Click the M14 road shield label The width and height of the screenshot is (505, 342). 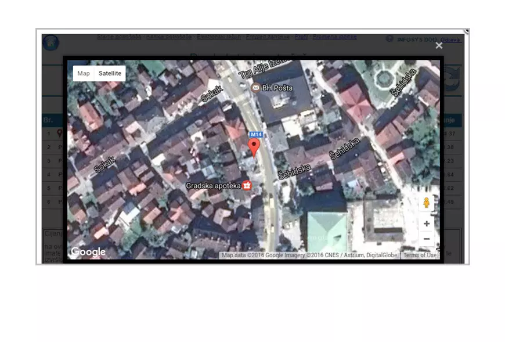pos(257,134)
